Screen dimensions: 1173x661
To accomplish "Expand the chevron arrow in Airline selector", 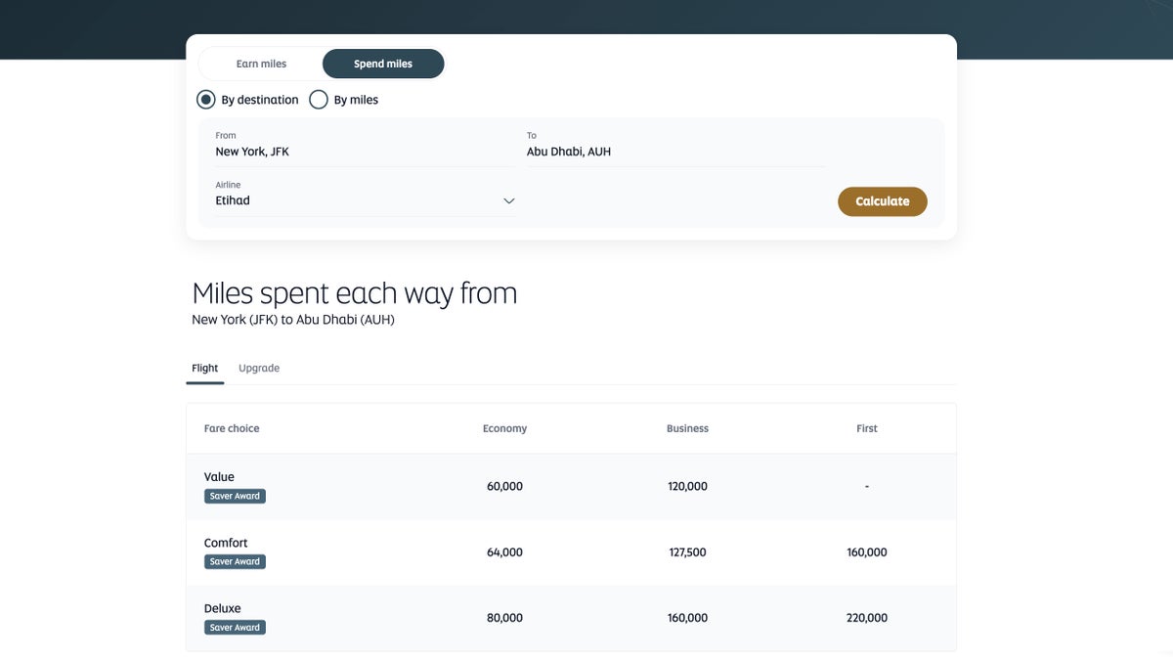I will [x=508, y=200].
